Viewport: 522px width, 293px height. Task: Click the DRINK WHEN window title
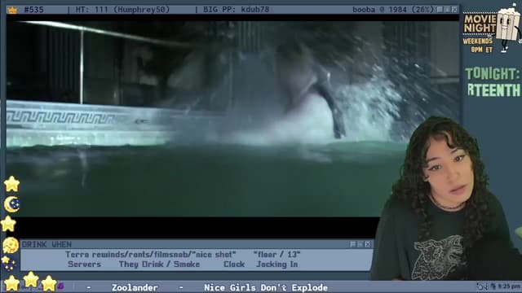(x=47, y=244)
